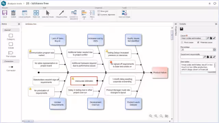Select '1-month delay awaiting corporate re-branding' cause
219x123 pixels.
tap(122, 80)
